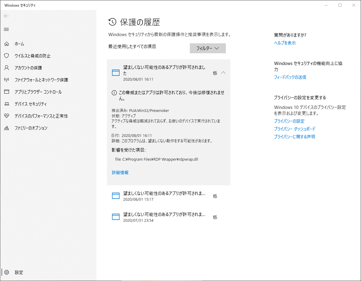361x281 pixels.
Task: Open プライバシーに関する声明 link
Action: (x=295, y=137)
